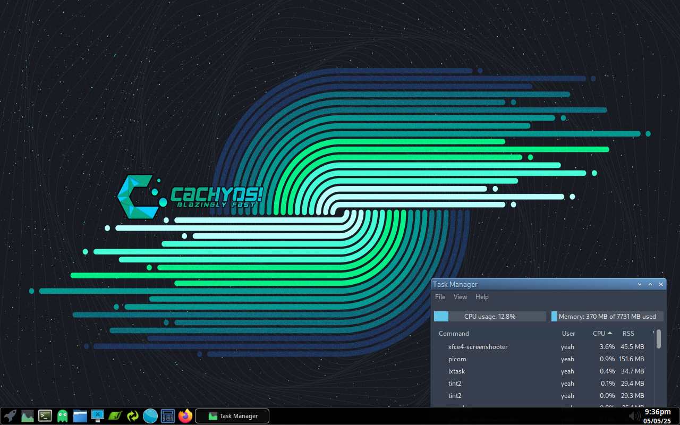Image resolution: width=680 pixels, height=425 pixels.
Task: Open the File menu in Task Manager
Action: point(440,297)
